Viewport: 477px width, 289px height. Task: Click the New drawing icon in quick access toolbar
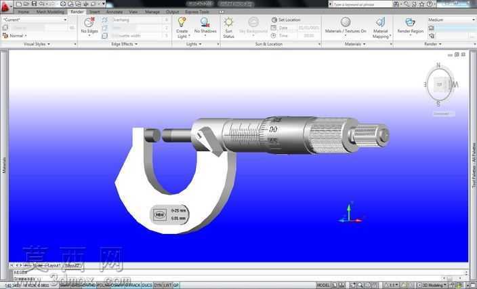pyautogui.click(x=19, y=4)
